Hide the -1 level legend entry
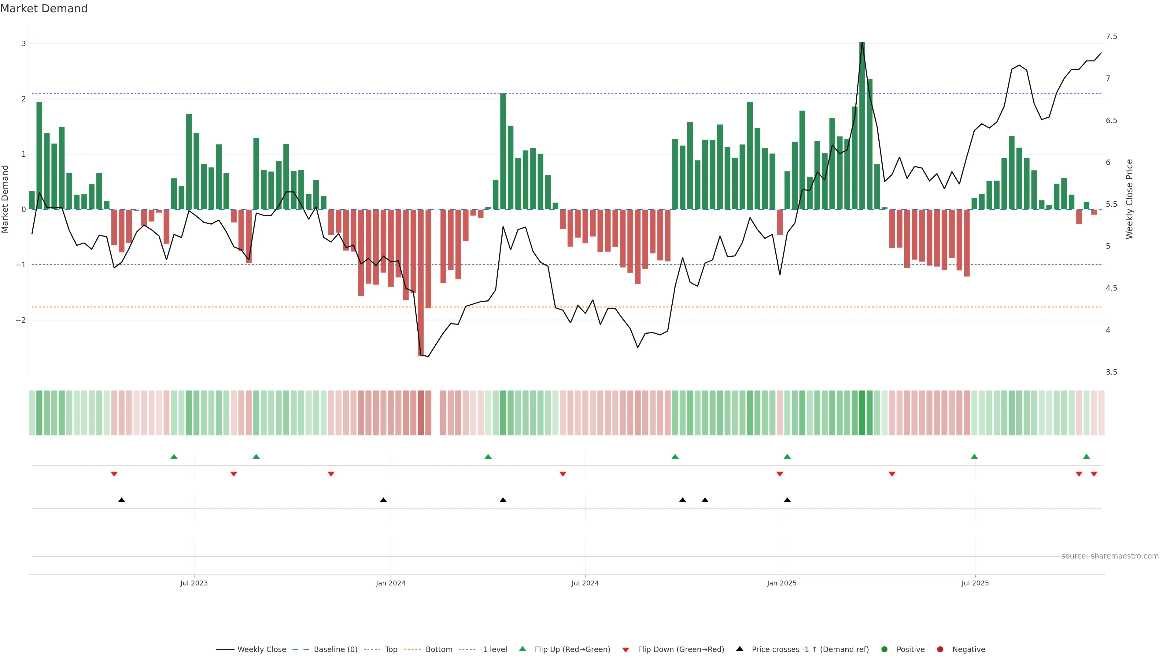Viewport: 1174px width, 660px height. coord(493,649)
